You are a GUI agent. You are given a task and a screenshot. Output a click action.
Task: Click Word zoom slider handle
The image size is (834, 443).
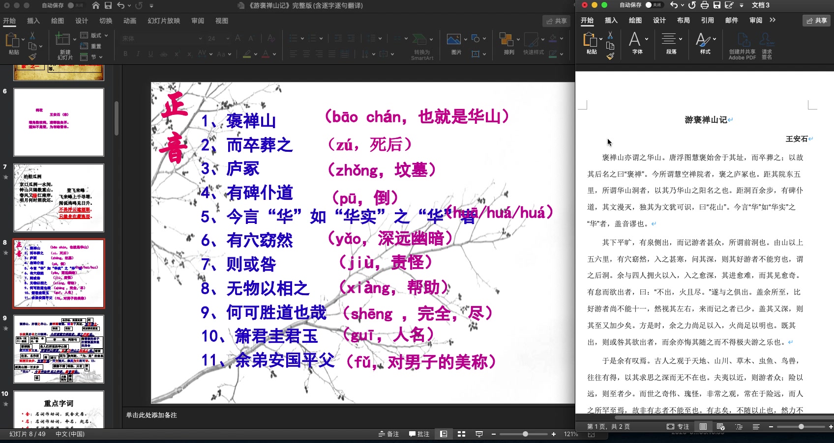click(x=801, y=427)
